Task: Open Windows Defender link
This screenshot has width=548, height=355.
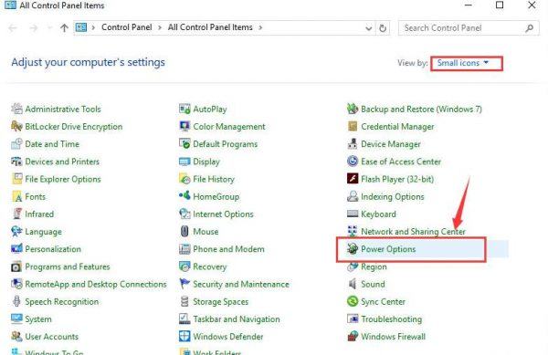Action: (227, 337)
